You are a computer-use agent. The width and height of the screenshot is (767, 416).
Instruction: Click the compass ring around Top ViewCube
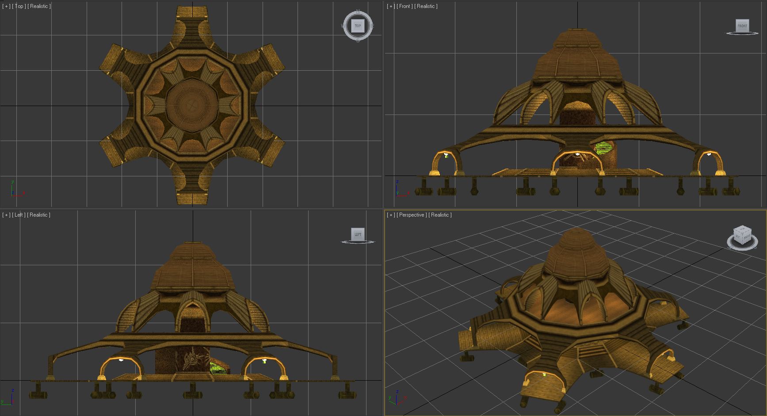coord(358,26)
